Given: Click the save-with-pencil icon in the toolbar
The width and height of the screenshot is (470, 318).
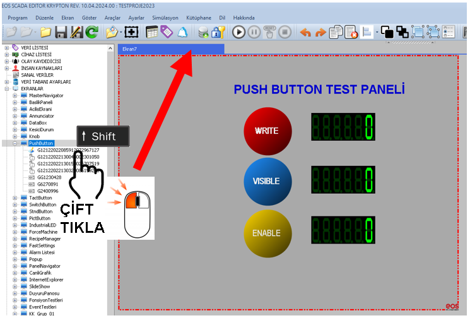Looking at the screenshot, I should 76,32.
